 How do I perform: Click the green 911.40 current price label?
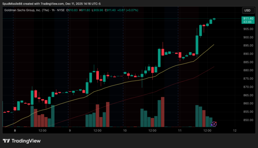(248, 19)
